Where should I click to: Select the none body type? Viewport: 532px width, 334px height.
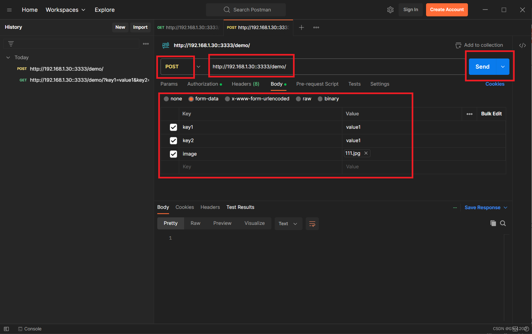click(x=166, y=99)
